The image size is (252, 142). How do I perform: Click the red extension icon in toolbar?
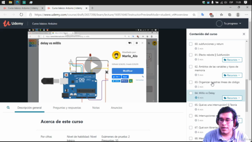[211, 15]
